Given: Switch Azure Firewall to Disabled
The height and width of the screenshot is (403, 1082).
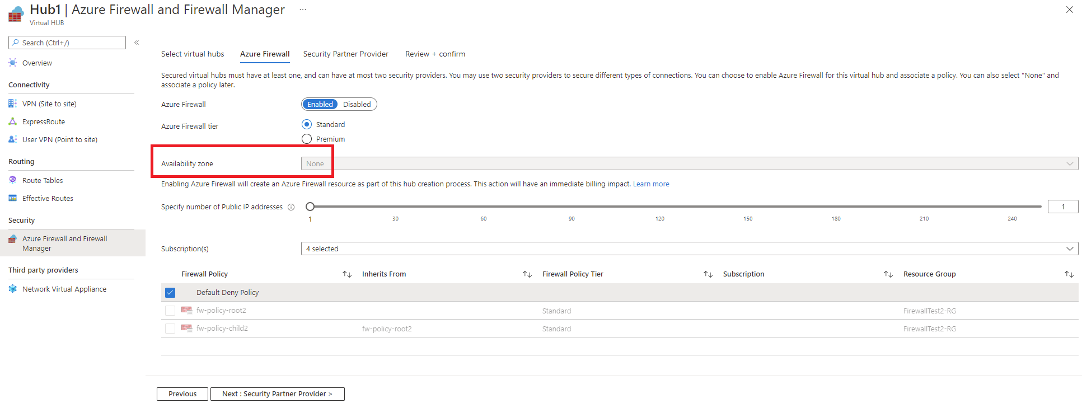Looking at the screenshot, I should point(357,104).
